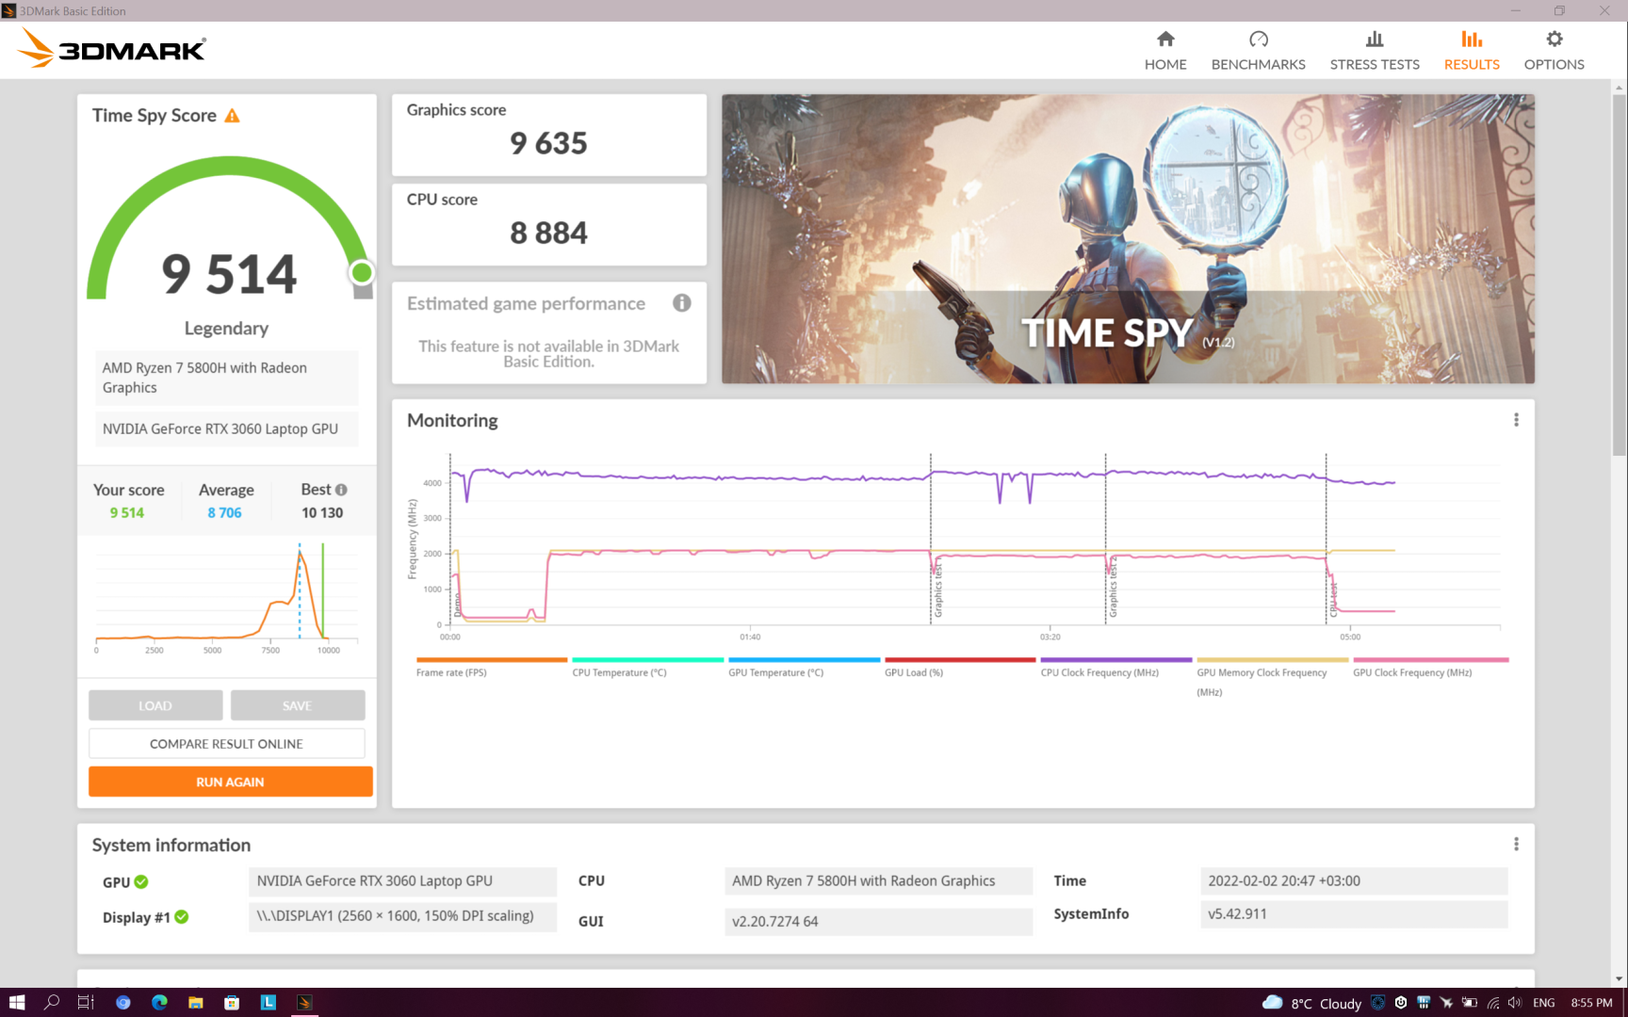Open the info icon for Estimated game performance
Viewport: 1628px width, 1017px height.
682,303
